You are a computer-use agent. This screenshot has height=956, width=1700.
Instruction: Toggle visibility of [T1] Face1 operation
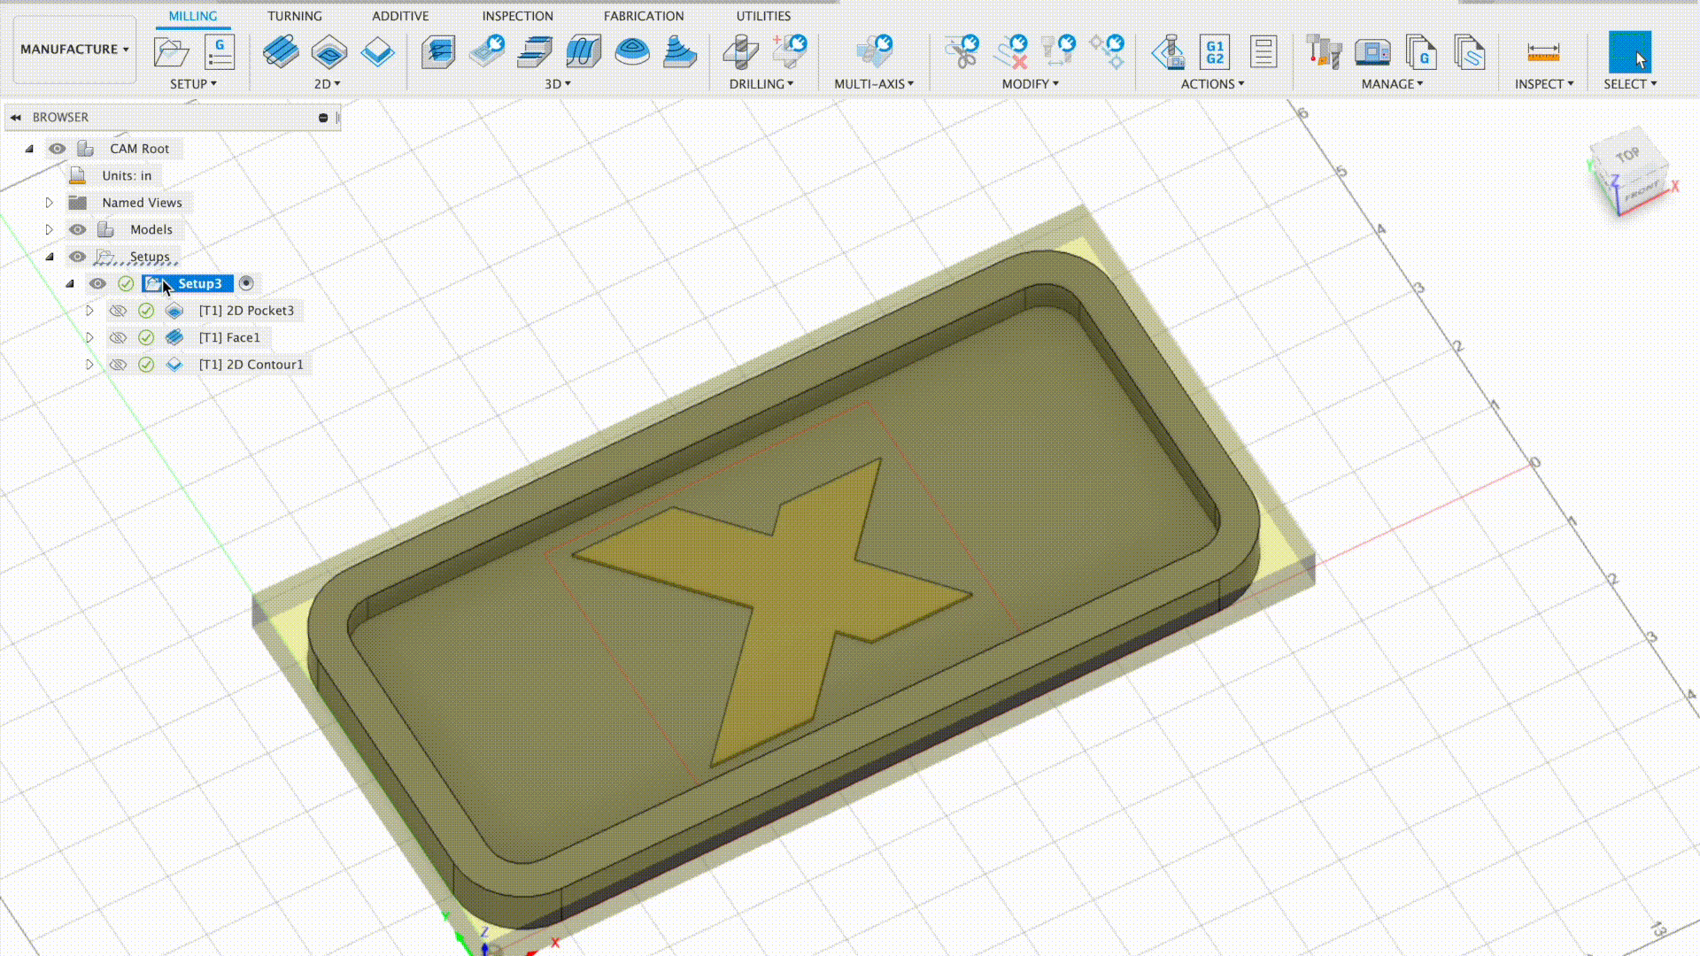tap(118, 336)
